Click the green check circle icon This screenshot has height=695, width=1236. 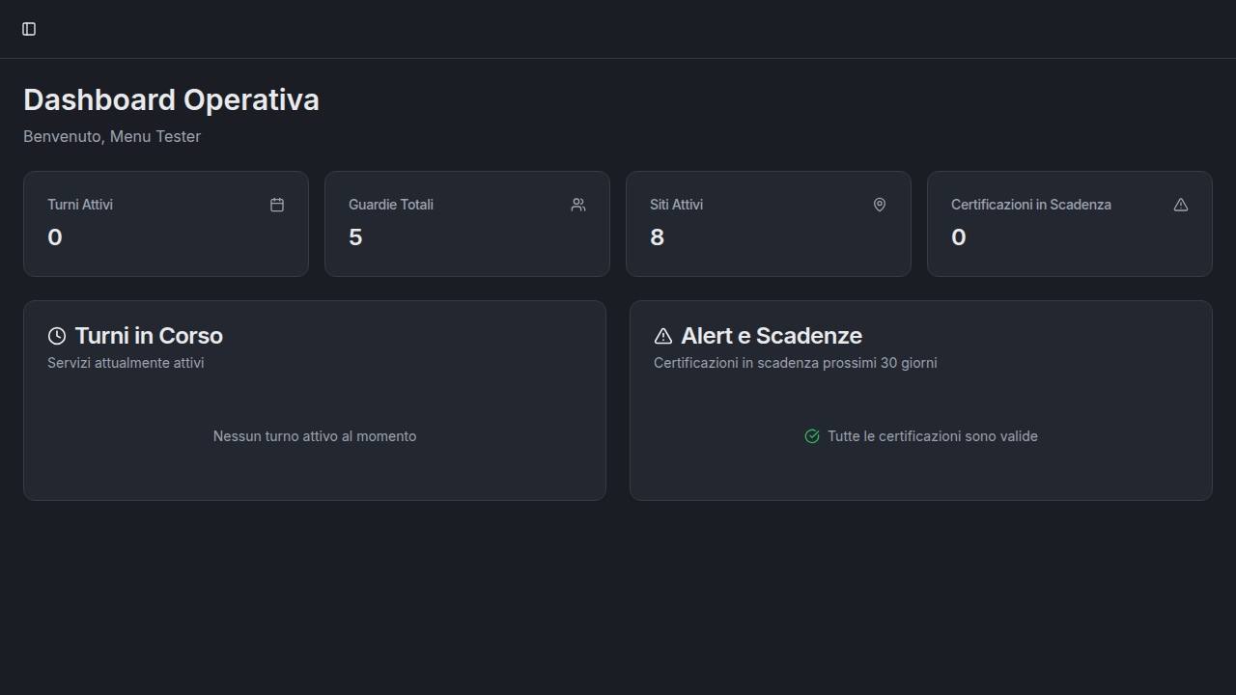tap(812, 436)
